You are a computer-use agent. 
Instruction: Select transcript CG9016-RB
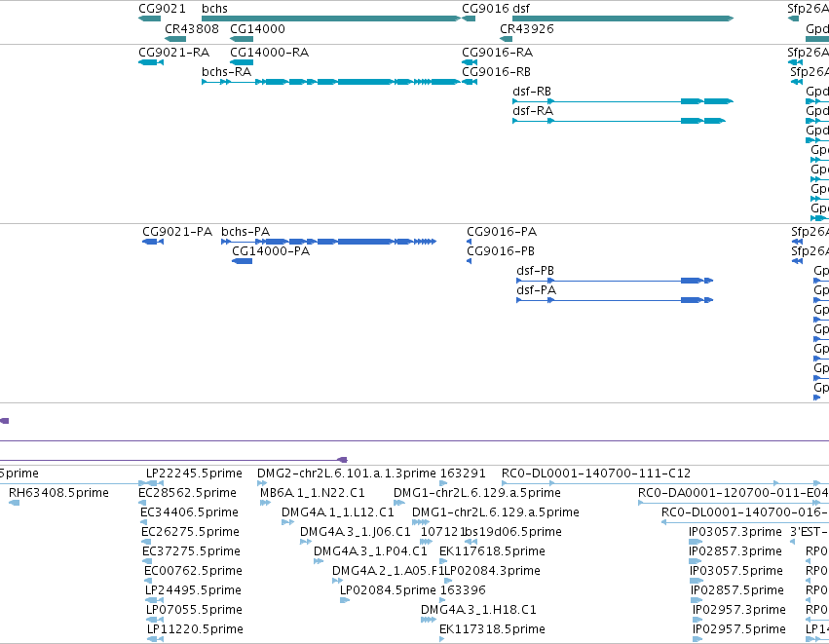point(470,82)
